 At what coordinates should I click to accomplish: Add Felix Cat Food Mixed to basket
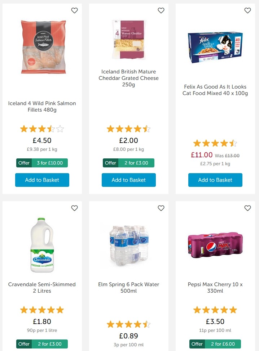215,180
